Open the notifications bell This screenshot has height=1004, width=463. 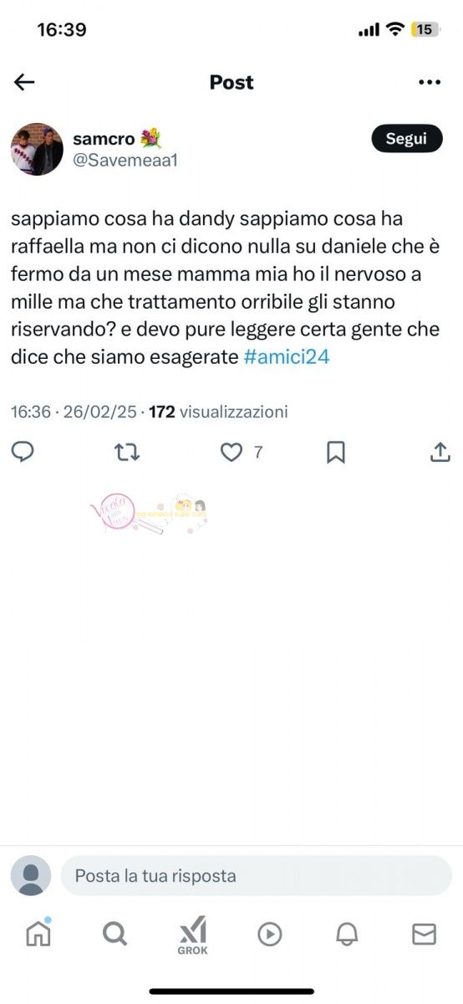click(347, 935)
